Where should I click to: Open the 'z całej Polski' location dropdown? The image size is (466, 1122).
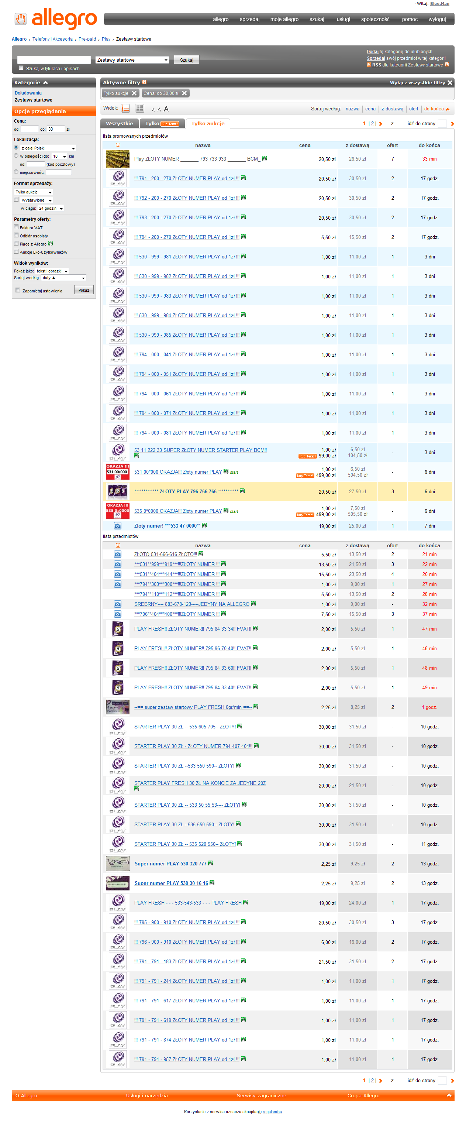coord(48,148)
